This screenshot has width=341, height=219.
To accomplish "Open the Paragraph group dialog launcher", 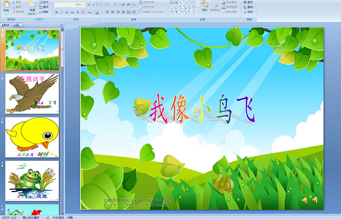I will tap(166, 19).
